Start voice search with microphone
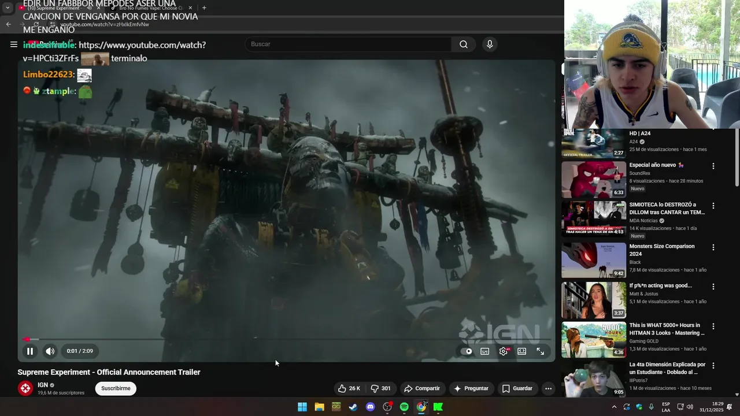 point(490,44)
